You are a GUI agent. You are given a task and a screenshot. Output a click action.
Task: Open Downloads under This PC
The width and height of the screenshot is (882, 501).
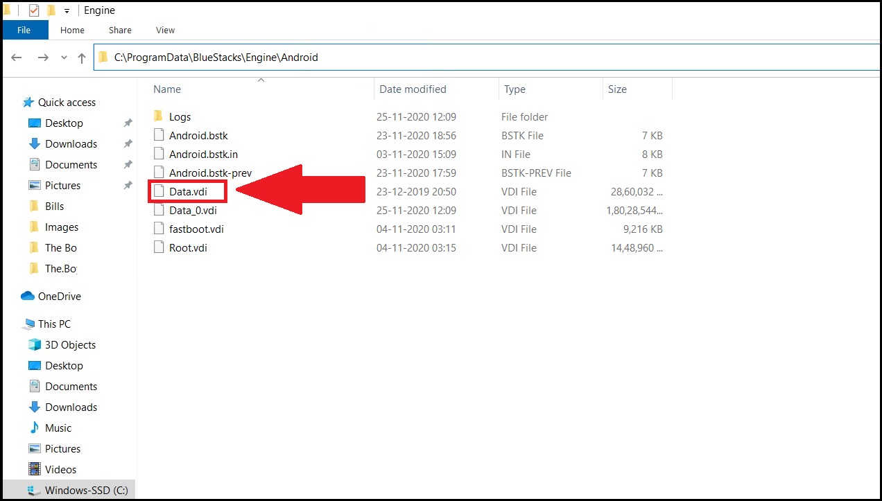click(71, 407)
